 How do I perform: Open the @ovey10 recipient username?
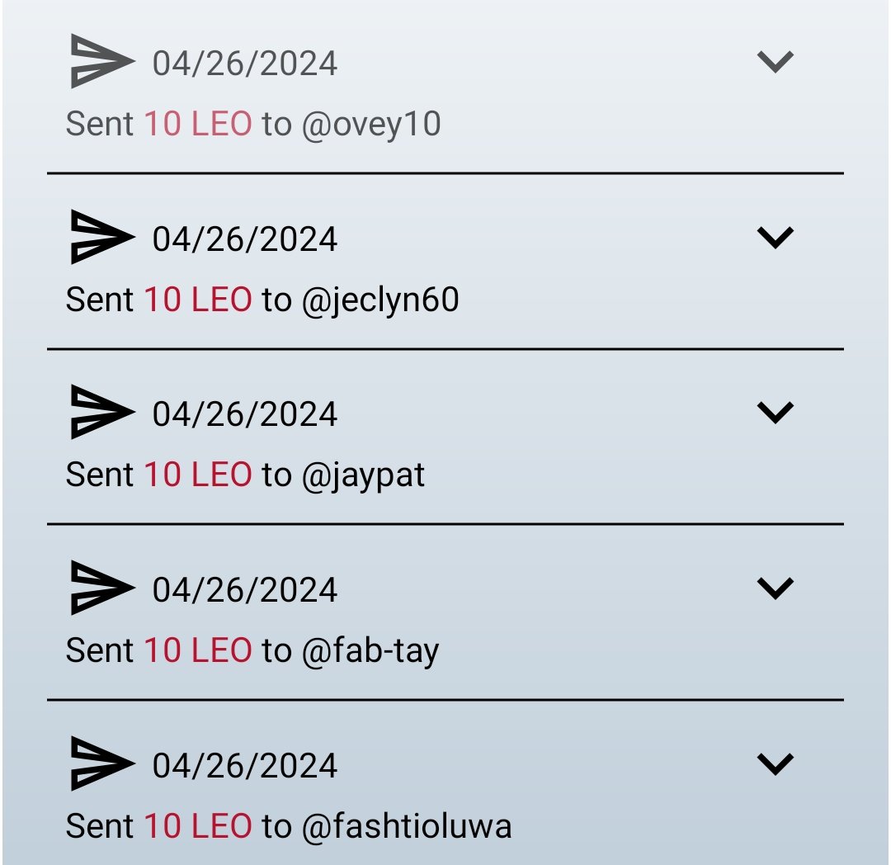click(x=371, y=125)
